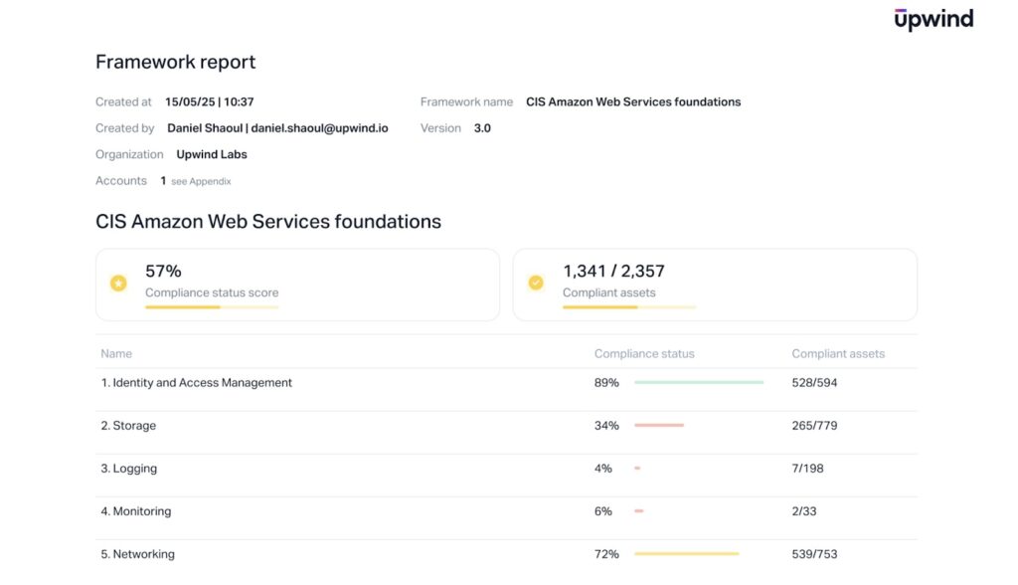Click the '89%' compliance percentage

tap(606, 383)
